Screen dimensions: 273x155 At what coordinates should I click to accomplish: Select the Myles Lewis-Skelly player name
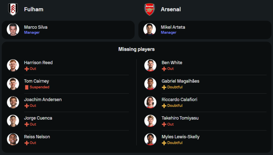point(180,137)
